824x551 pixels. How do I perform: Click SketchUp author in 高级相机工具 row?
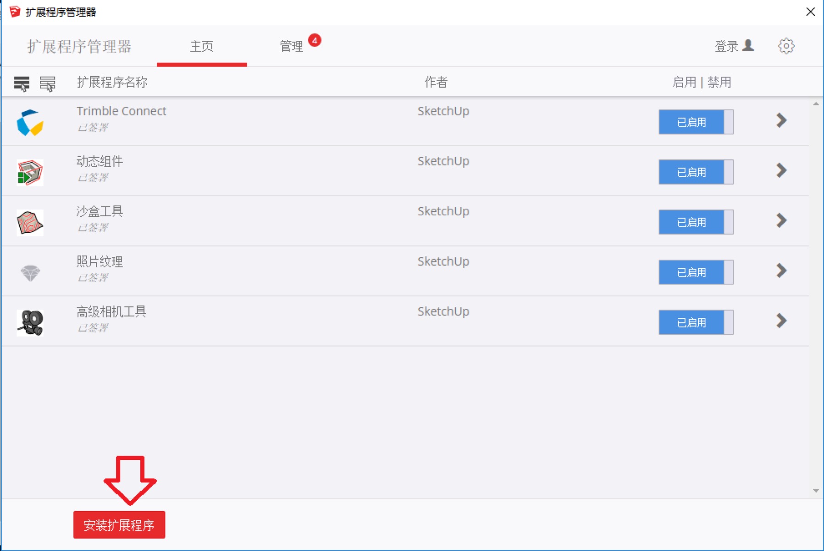(x=443, y=311)
